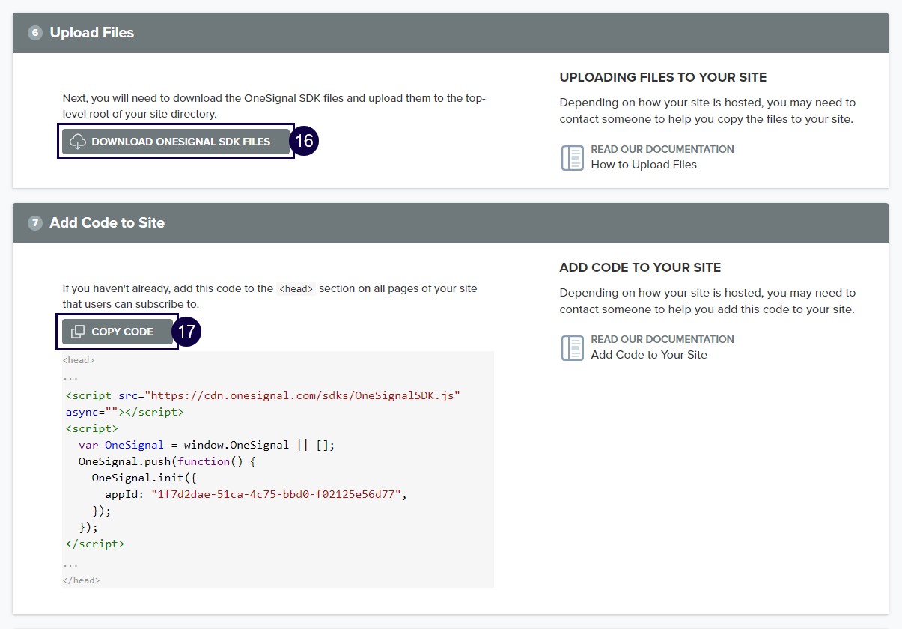This screenshot has height=629, width=902.
Task: Click Read Our Documentation in the Add Code section
Action: (662, 339)
